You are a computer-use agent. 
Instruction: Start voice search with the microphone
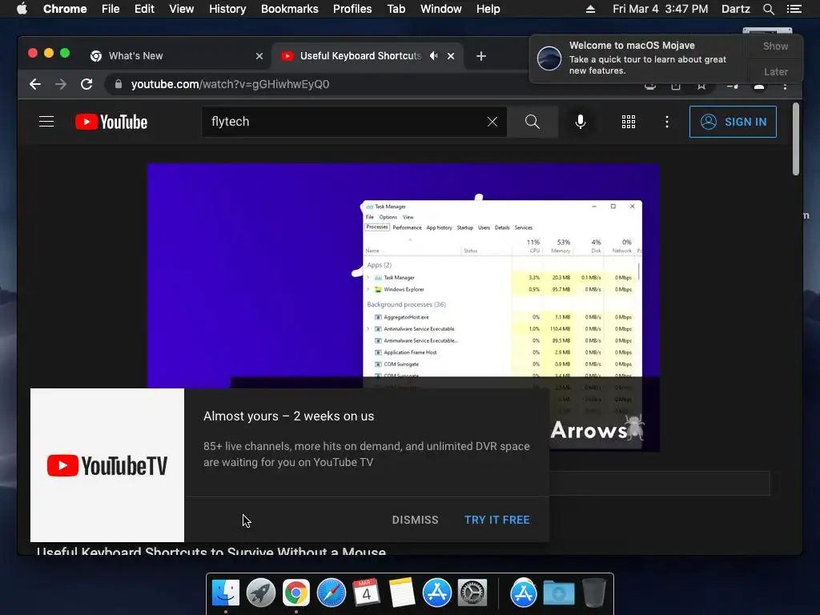click(x=580, y=122)
